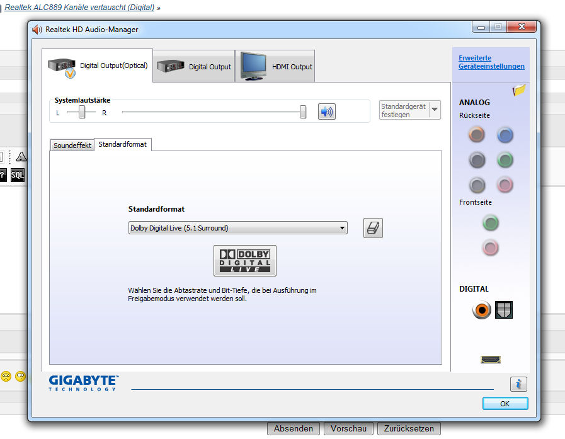Open the yellow folder connector settings icon
Viewport: 565px width, 439px height.
(x=519, y=90)
